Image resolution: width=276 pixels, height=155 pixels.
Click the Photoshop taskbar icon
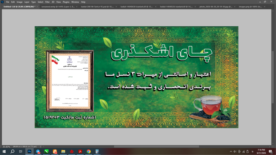(x=30, y=151)
